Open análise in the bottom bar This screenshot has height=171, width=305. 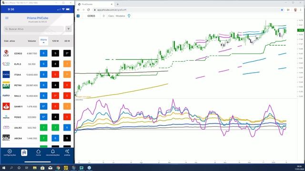67,152
